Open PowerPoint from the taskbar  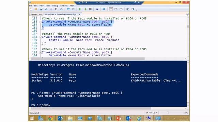(119, 118)
